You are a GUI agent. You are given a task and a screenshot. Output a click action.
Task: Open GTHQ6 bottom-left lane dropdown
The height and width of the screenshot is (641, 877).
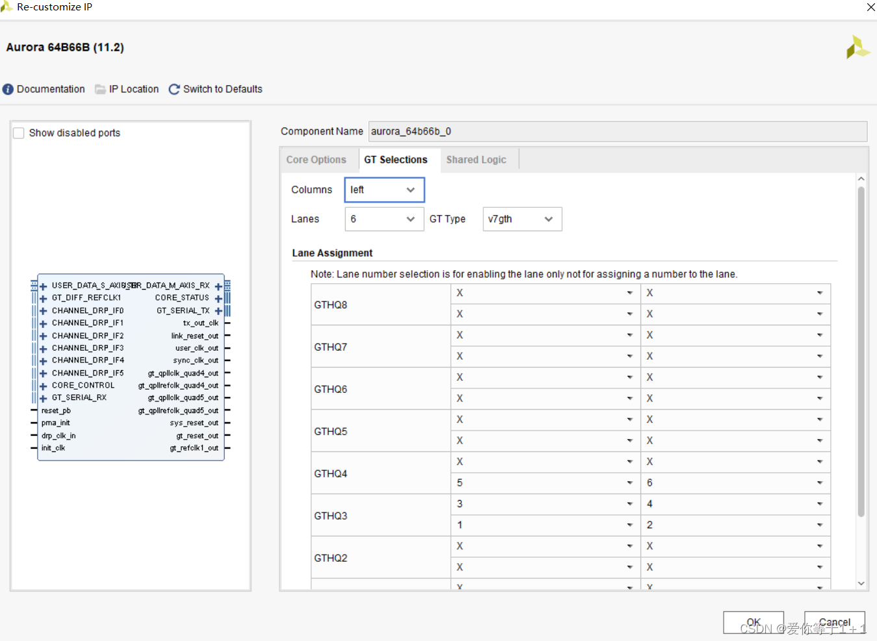click(545, 399)
